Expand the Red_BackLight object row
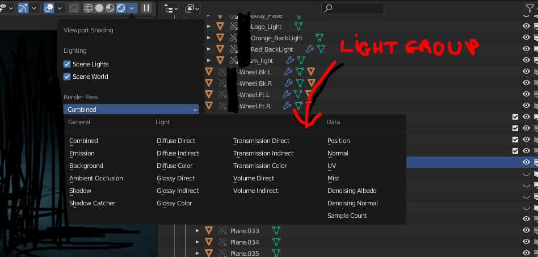This screenshot has width=538, height=257. point(209,49)
